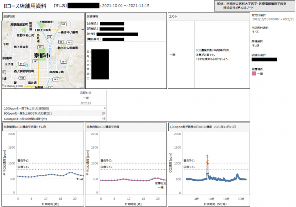Click the 監修 credit box at the top
296x207 pixels.
(255, 6)
